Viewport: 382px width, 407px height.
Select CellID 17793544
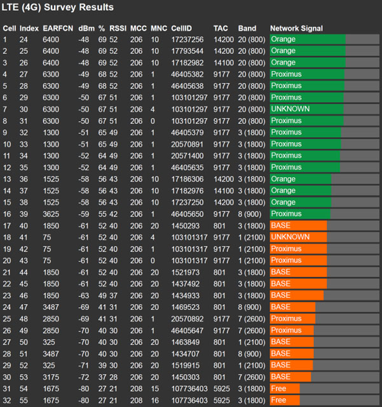click(x=188, y=51)
